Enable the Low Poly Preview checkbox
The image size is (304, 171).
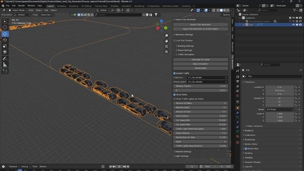tap(174, 40)
